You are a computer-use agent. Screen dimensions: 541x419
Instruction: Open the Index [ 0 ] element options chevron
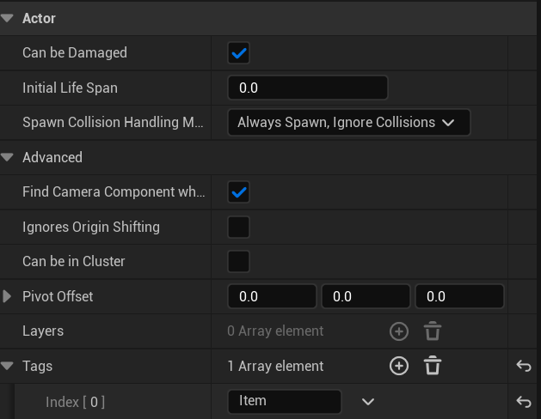pos(368,402)
